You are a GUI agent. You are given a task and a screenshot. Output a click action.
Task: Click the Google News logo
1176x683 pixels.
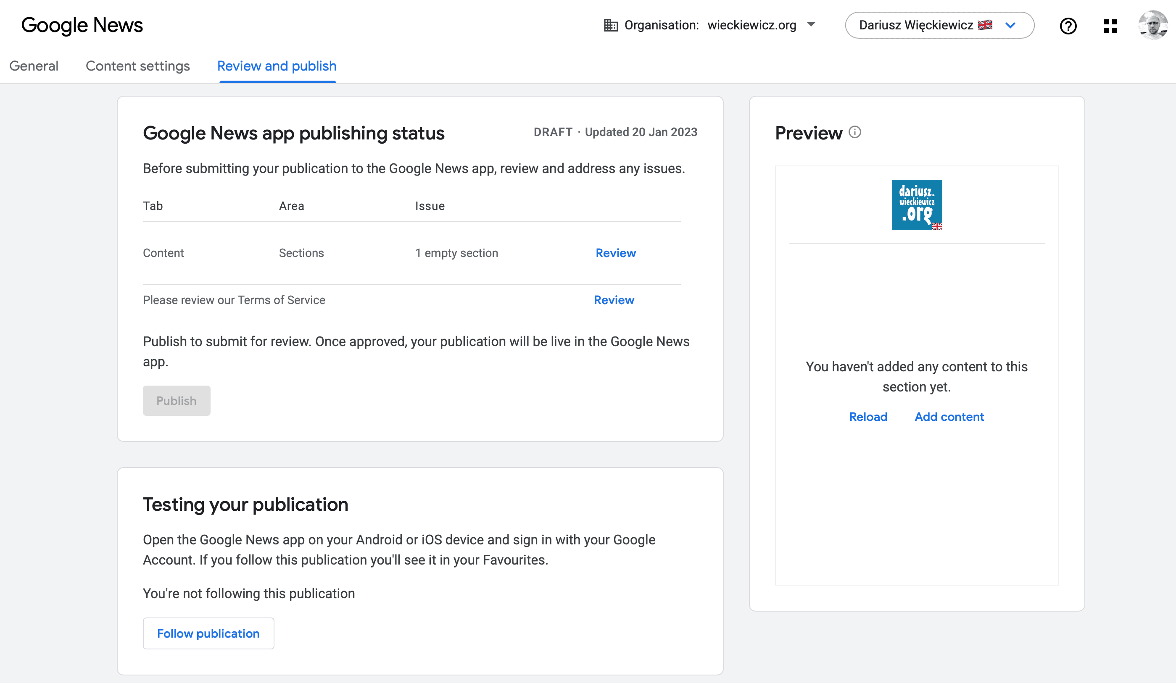[82, 25]
